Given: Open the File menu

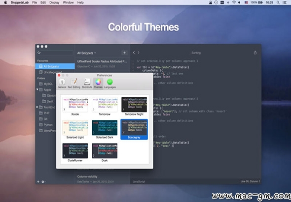Looking at the screenshot, I should pos(35,2).
